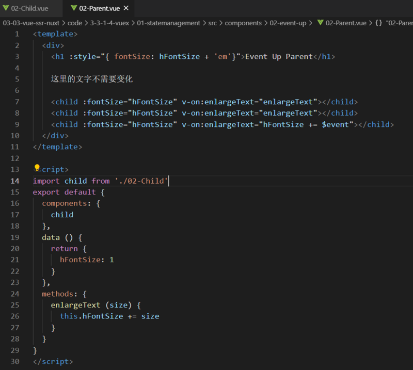
Task: Select line number 9 in the gutter
Action: [17, 124]
